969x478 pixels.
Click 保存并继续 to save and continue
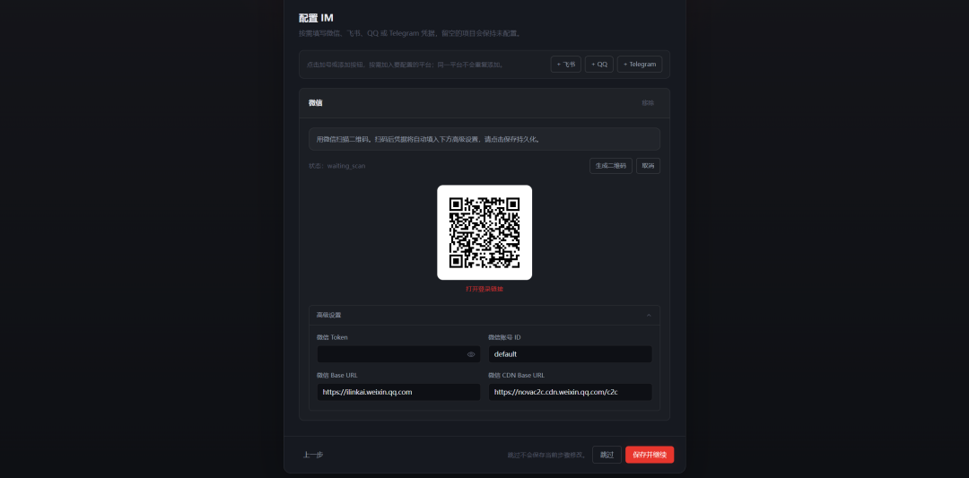(x=650, y=455)
